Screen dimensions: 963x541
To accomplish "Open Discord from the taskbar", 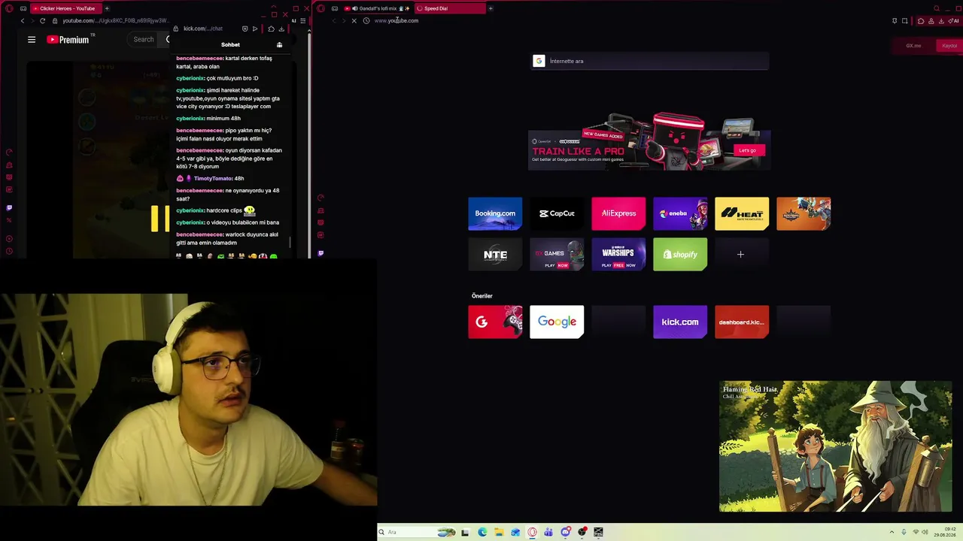I will pyautogui.click(x=565, y=532).
